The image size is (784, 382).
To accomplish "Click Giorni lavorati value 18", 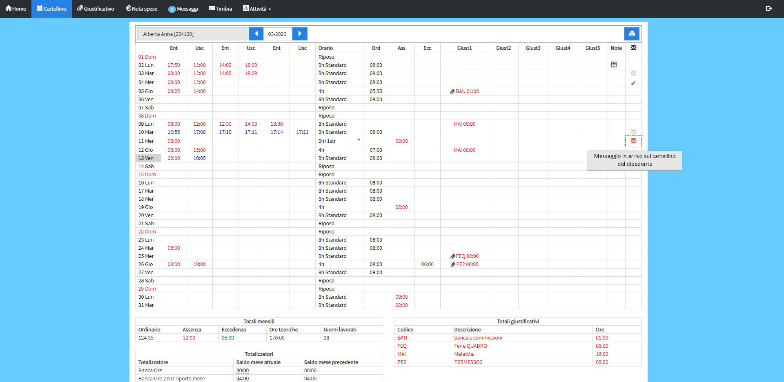I will (x=326, y=338).
